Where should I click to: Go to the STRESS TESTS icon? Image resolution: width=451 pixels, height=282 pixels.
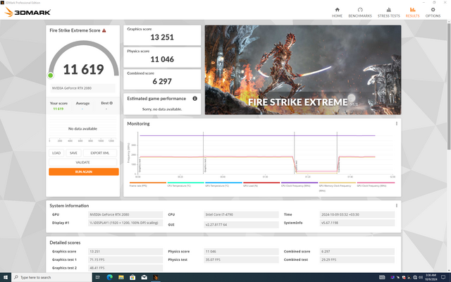389,10
